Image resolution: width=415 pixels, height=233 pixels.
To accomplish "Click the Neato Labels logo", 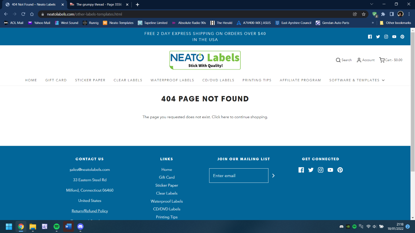I will 205,60.
